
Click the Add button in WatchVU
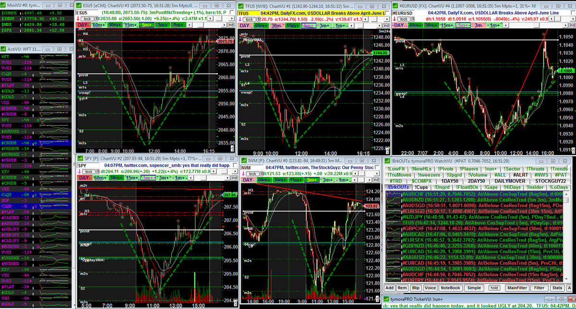pyautogui.click(x=389, y=288)
